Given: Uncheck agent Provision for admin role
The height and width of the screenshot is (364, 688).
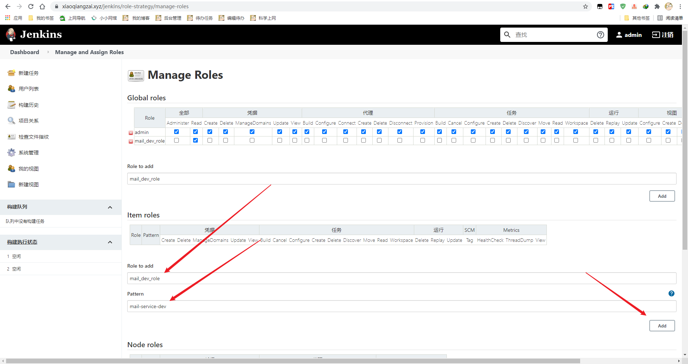Looking at the screenshot, I should click(x=422, y=132).
